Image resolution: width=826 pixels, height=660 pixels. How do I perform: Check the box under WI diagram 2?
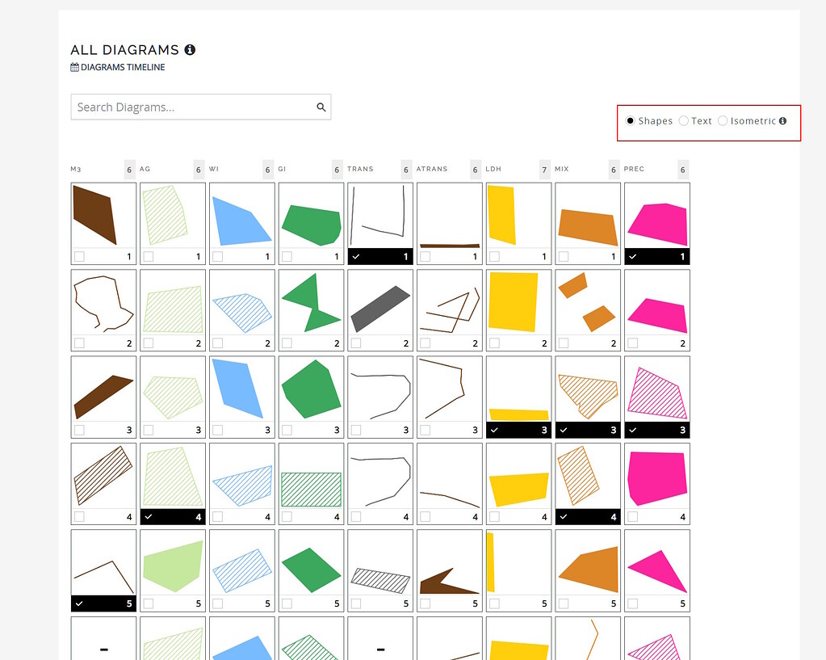[x=216, y=343]
